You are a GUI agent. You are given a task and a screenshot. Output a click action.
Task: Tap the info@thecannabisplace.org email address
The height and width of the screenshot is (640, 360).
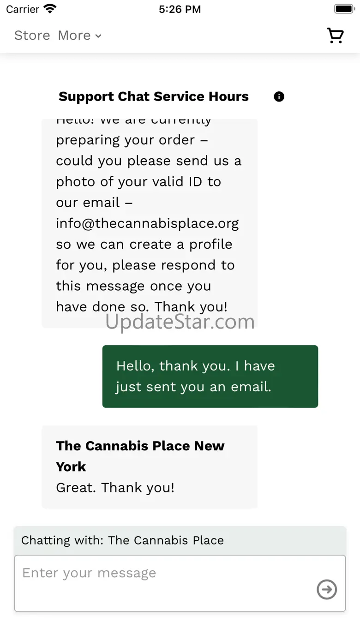(x=147, y=223)
